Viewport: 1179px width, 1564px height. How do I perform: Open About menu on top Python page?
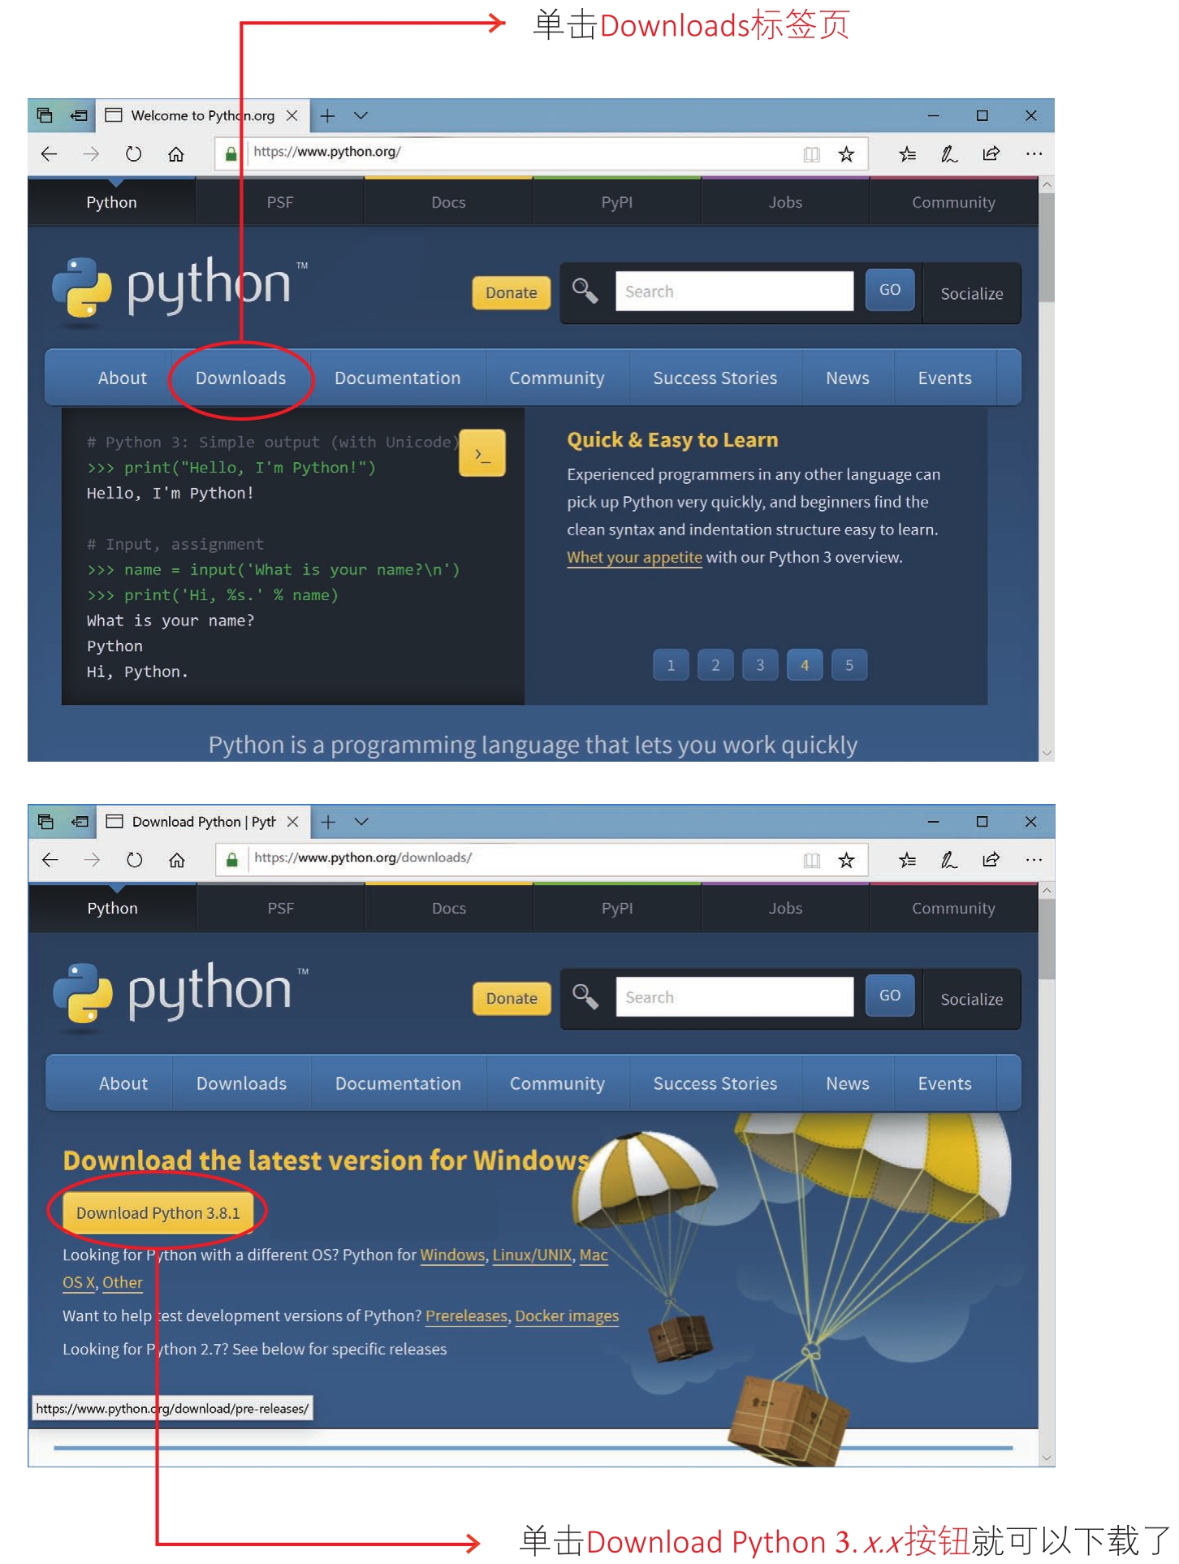click(x=123, y=378)
